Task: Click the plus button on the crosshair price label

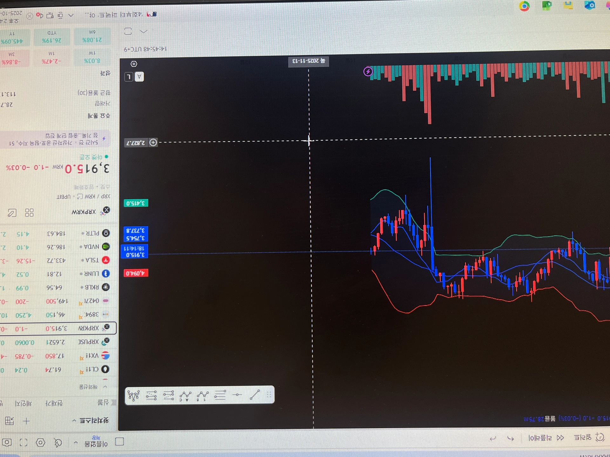Action: (153, 142)
